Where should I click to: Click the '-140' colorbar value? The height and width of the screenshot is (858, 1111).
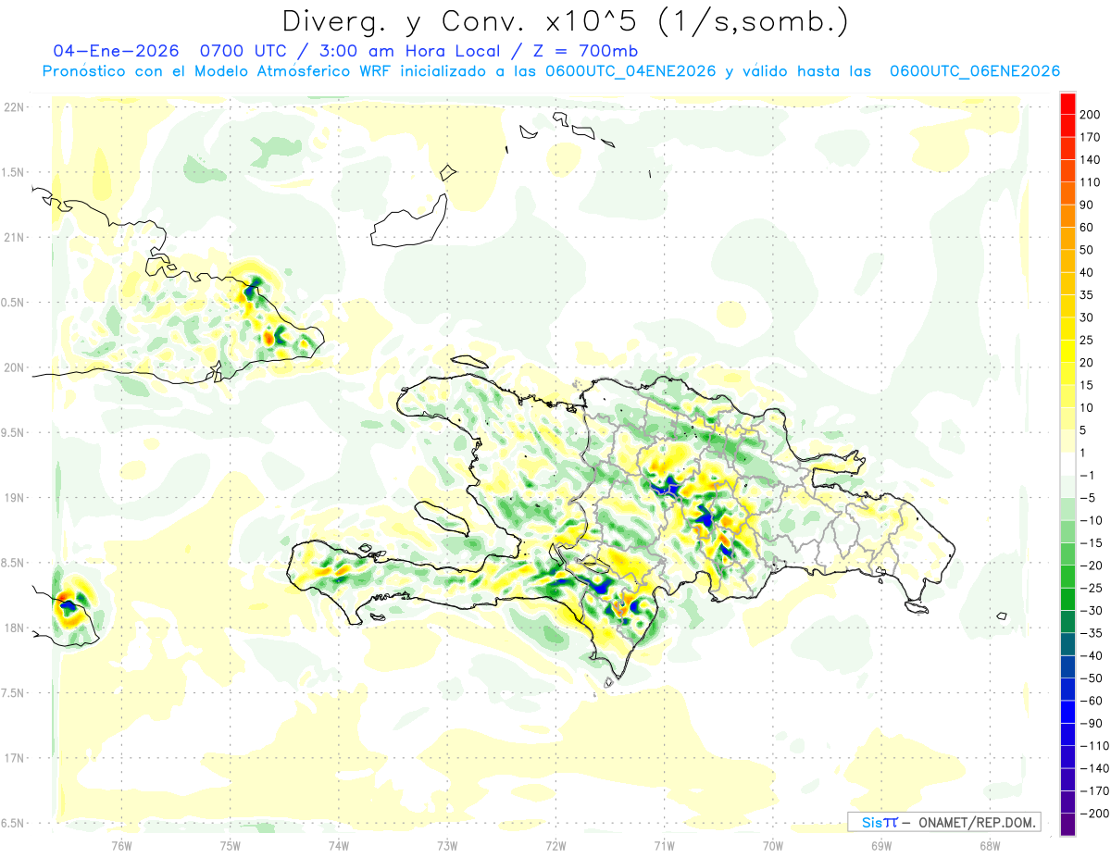(x=1093, y=768)
